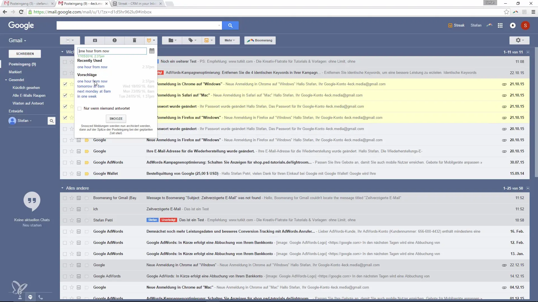Choose 'tomorrow at 8am' suggestion
The image size is (538, 302).
point(91,86)
